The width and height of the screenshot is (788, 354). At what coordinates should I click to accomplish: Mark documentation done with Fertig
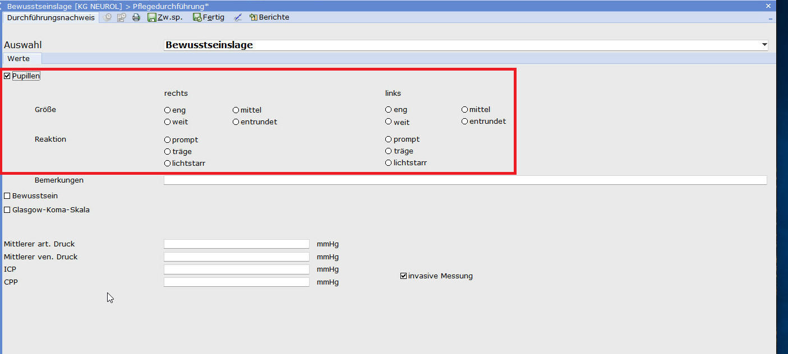(209, 17)
